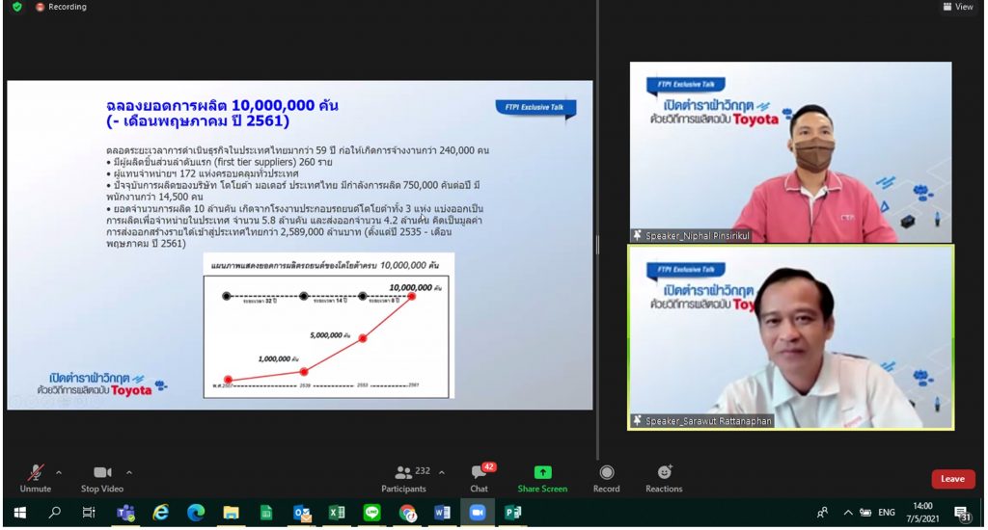Open Word from the taskbar
This screenshot has height=530, width=988.
pyautogui.click(x=442, y=513)
